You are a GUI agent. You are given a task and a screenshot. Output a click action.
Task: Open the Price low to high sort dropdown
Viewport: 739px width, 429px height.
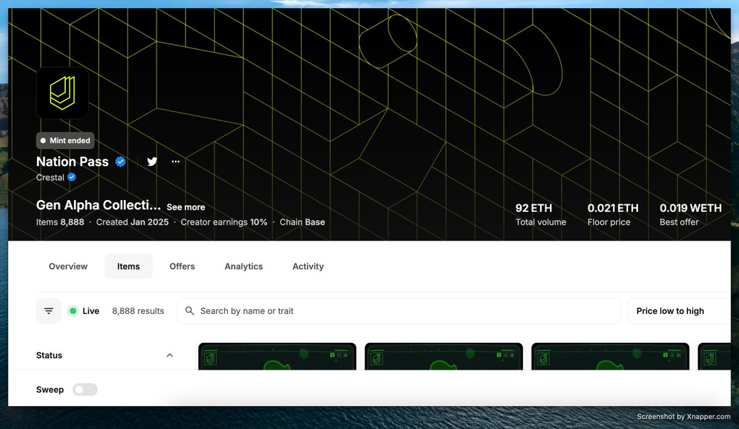tap(679, 311)
